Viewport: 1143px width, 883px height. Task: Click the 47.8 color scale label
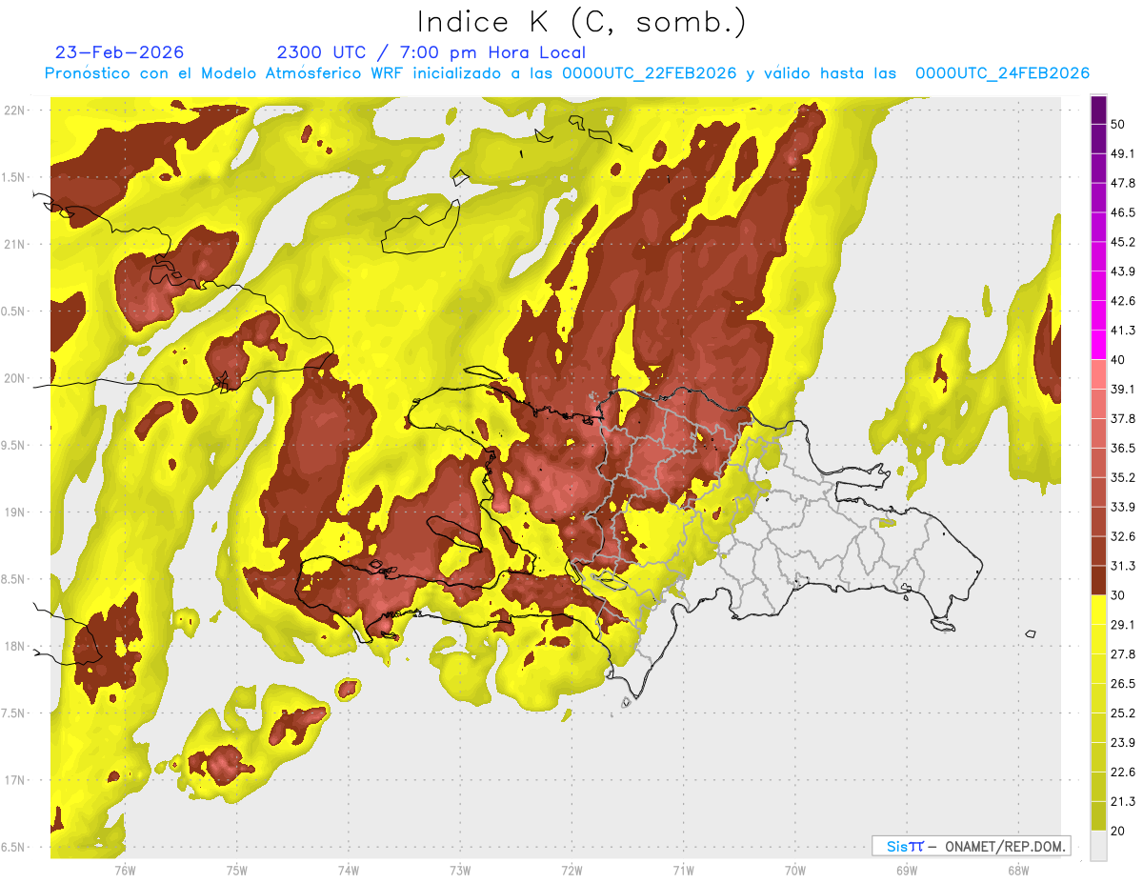1123,183
